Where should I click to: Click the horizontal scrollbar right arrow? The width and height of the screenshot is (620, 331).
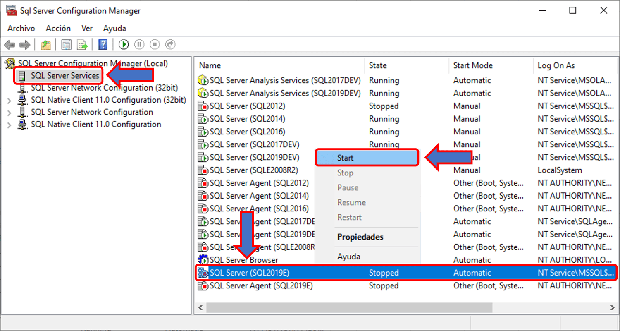coord(613,308)
